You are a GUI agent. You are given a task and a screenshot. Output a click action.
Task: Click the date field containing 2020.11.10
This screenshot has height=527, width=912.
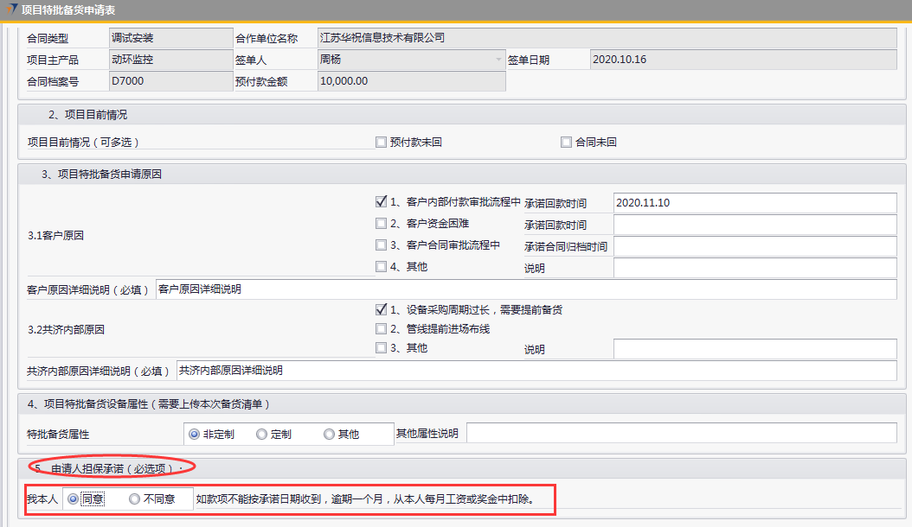point(755,203)
